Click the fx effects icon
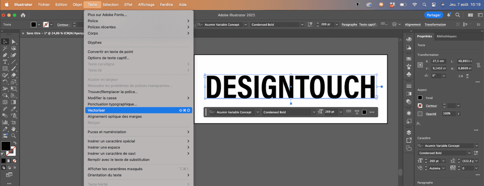This screenshot has height=186, width=484. [418, 123]
